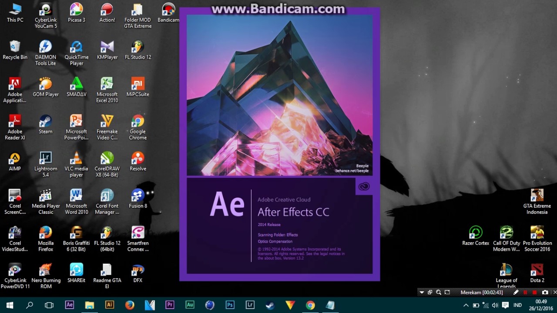Select Smartfren Connex desktop icon
Image resolution: width=557 pixels, height=313 pixels.
click(x=138, y=239)
